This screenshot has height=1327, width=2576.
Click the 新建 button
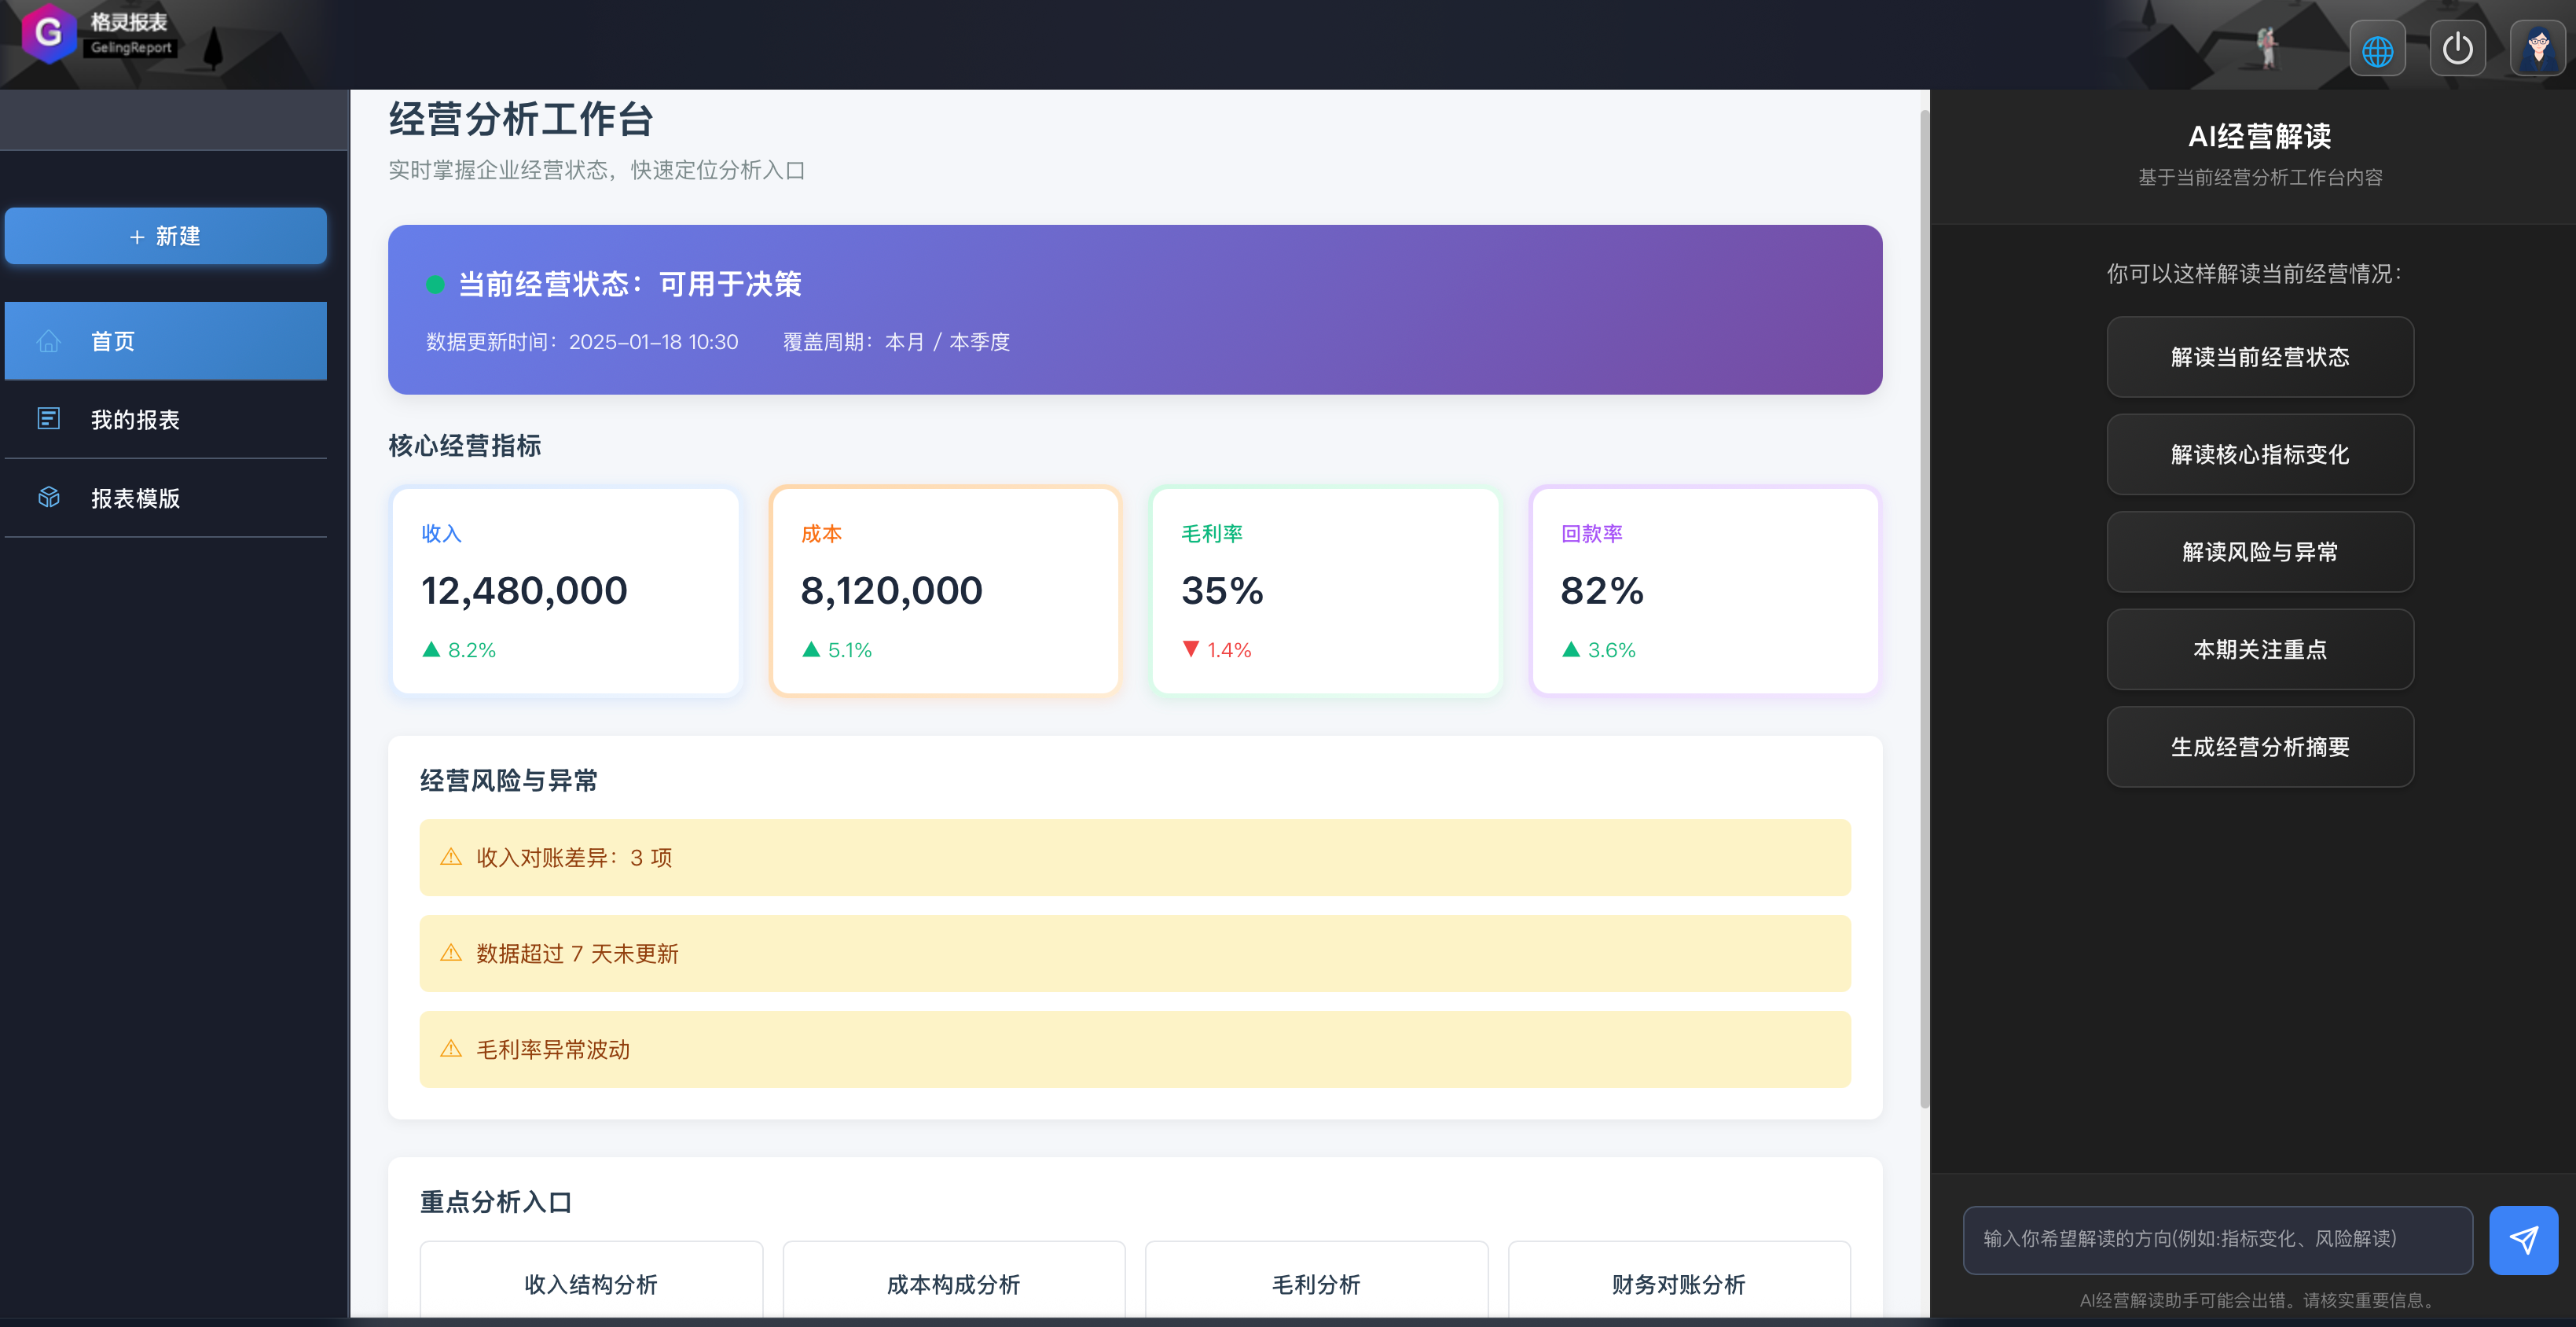pyautogui.click(x=166, y=236)
